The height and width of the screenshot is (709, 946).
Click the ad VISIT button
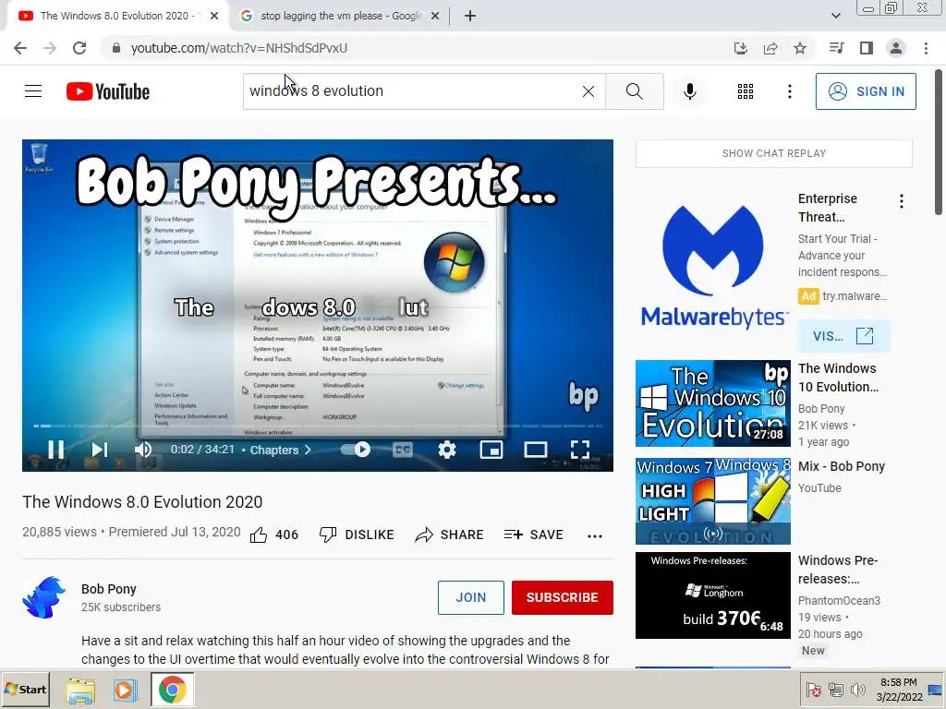click(x=843, y=336)
